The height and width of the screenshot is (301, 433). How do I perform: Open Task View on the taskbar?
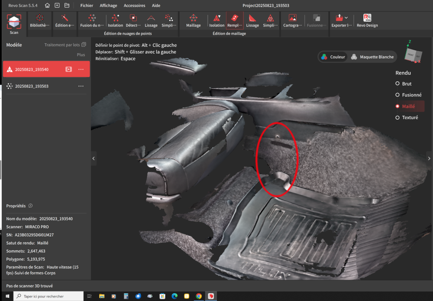pyautogui.click(x=90, y=296)
